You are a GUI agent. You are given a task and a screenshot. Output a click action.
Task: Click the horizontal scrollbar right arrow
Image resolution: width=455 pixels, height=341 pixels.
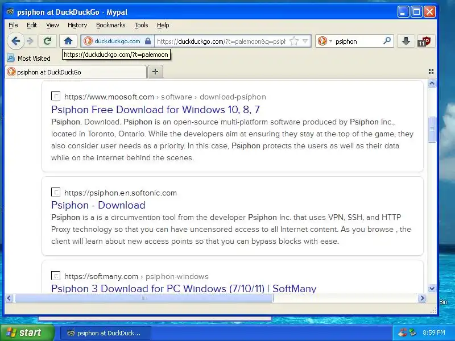[422, 298]
